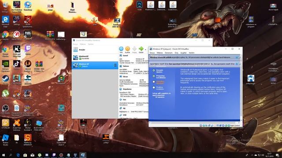
Task: Open Microsoft Store from the taskbar
Action: (x=25, y=155)
